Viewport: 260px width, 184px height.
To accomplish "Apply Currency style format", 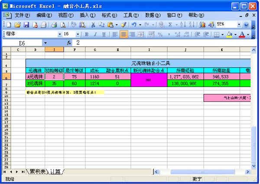I will [151, 35].
